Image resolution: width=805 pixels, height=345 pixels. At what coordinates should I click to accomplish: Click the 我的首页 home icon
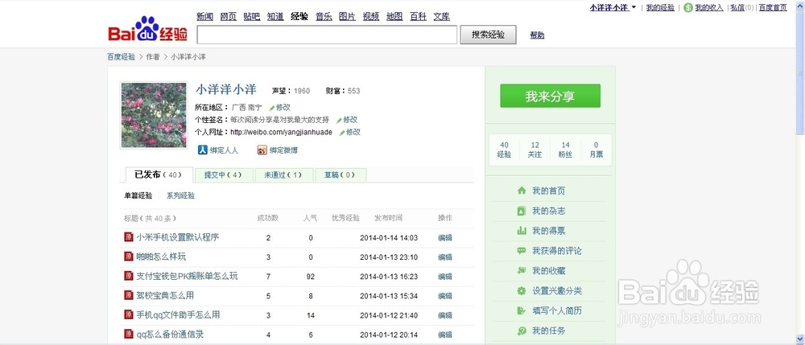[x=522, y=191]
